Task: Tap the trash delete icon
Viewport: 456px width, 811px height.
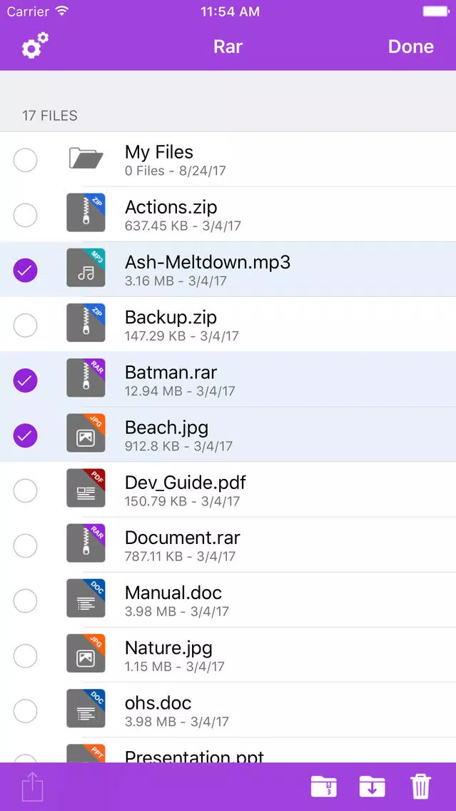Action: click(421, 787)
